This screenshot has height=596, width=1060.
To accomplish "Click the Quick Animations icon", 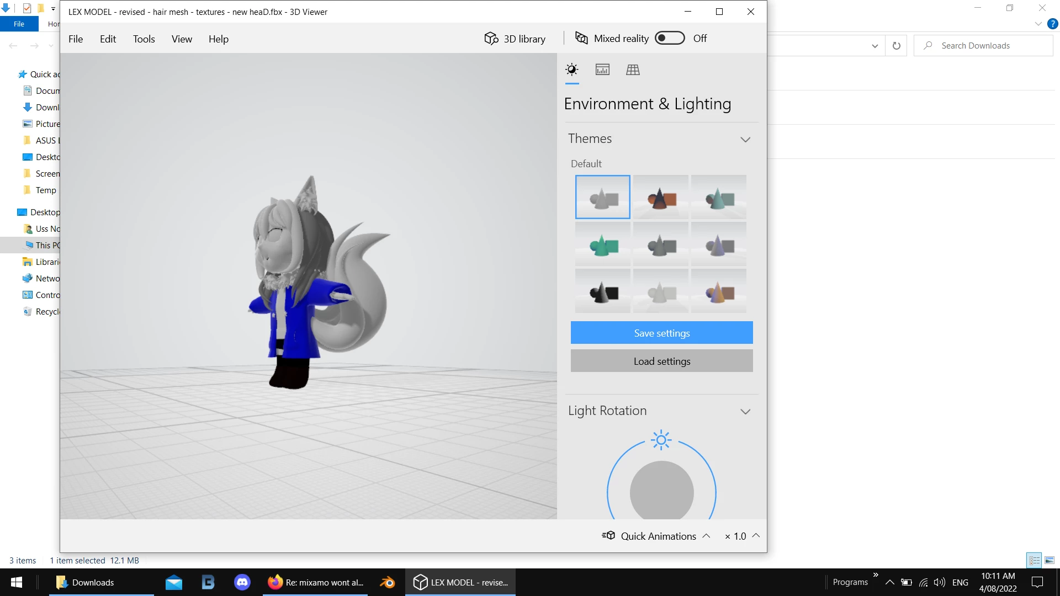I will tap(608, 536).
